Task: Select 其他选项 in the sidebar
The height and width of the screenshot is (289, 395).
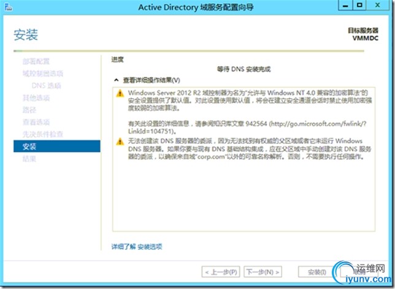Action: pyautogui.click(x=36, y=98)
